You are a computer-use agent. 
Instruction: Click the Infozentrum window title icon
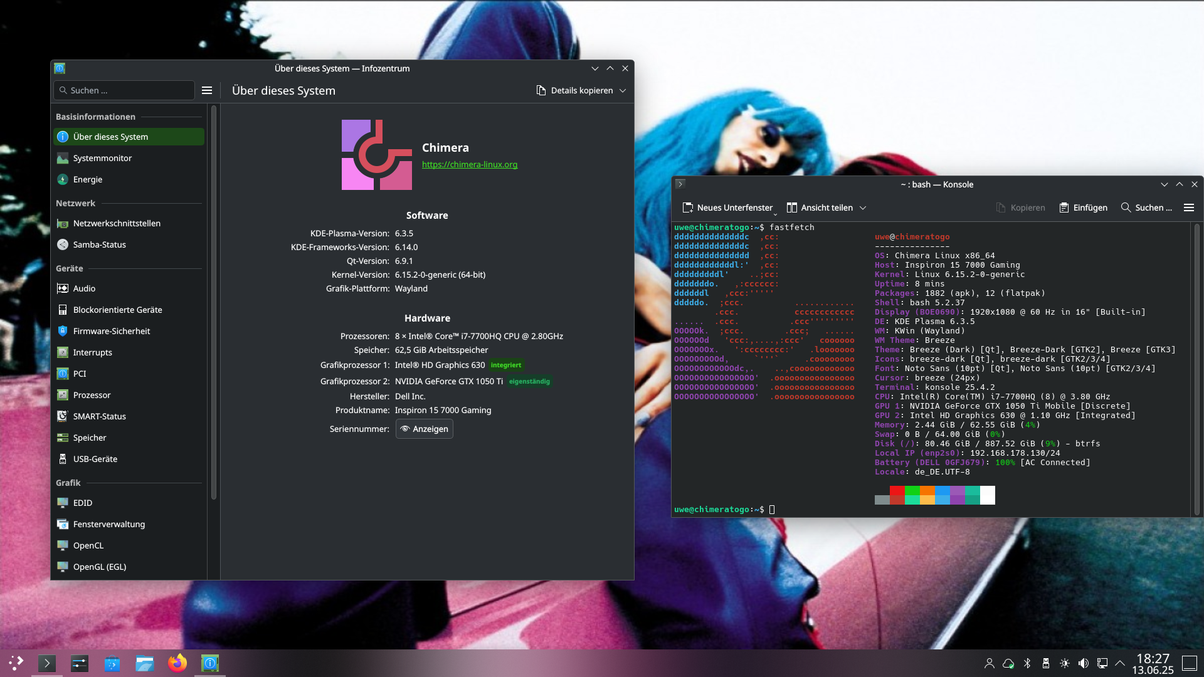tap(60, 68)
